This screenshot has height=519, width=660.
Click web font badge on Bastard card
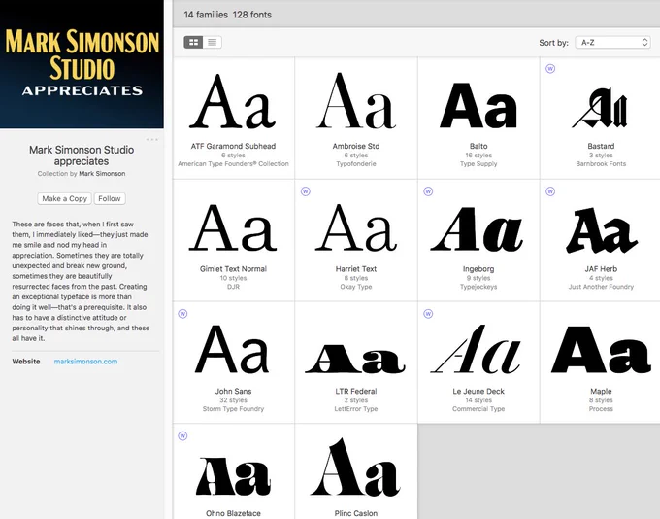[550, 69]
